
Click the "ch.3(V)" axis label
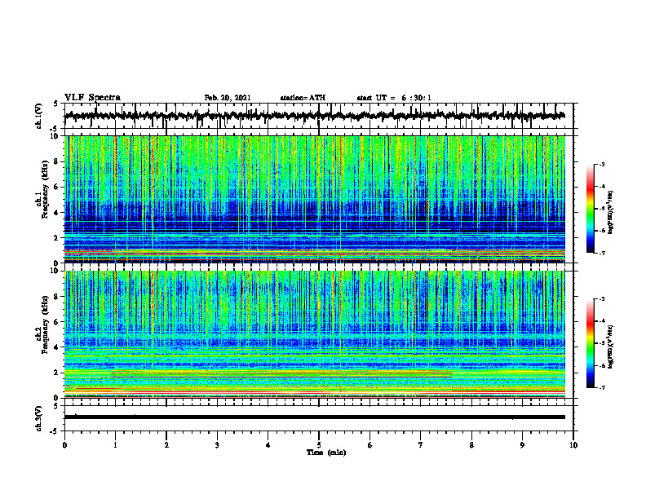(x=38, y=418)
